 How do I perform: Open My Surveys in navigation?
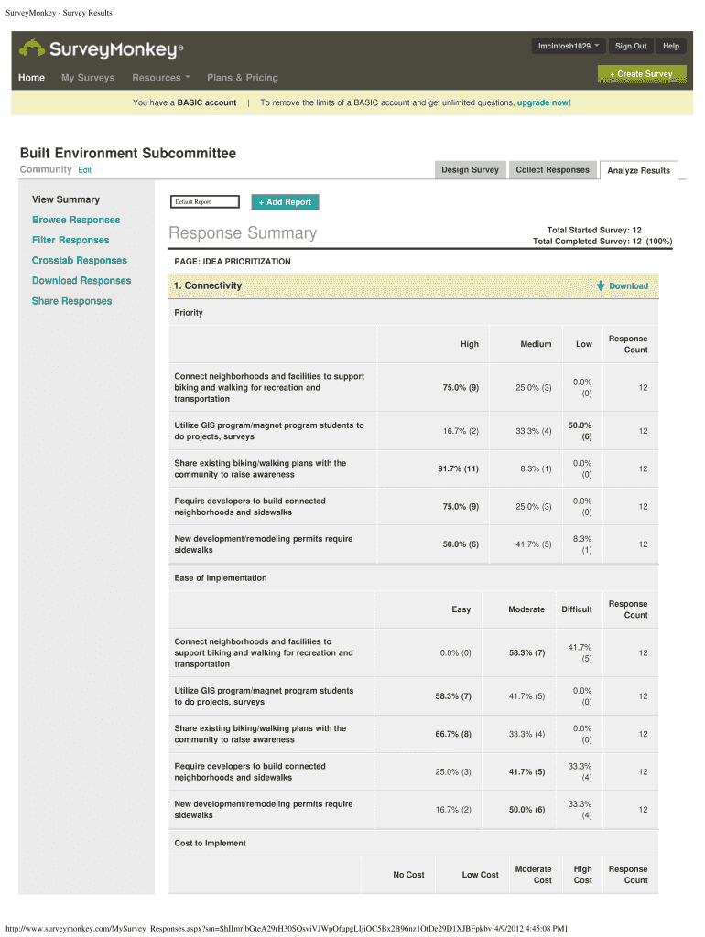click(x=88, y=78)
